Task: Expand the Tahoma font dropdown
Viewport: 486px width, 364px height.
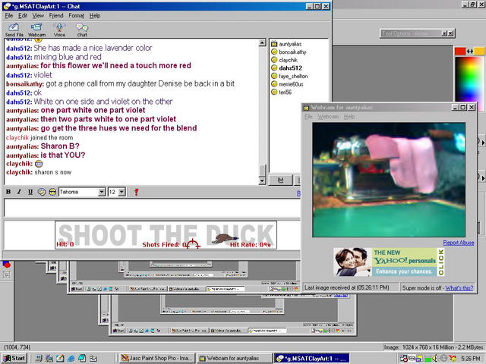Action: click(x=102, y=192)
